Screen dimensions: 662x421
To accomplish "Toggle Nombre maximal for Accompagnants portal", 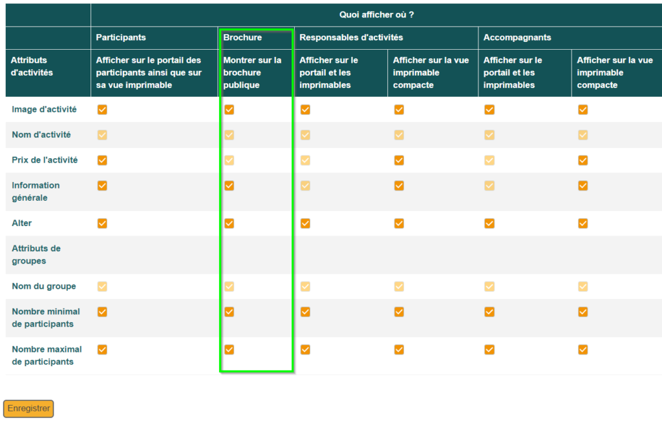I will click(x=489, y=350).
